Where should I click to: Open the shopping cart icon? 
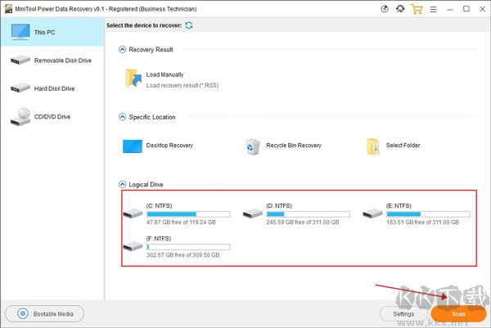click(x=417, y=9)
